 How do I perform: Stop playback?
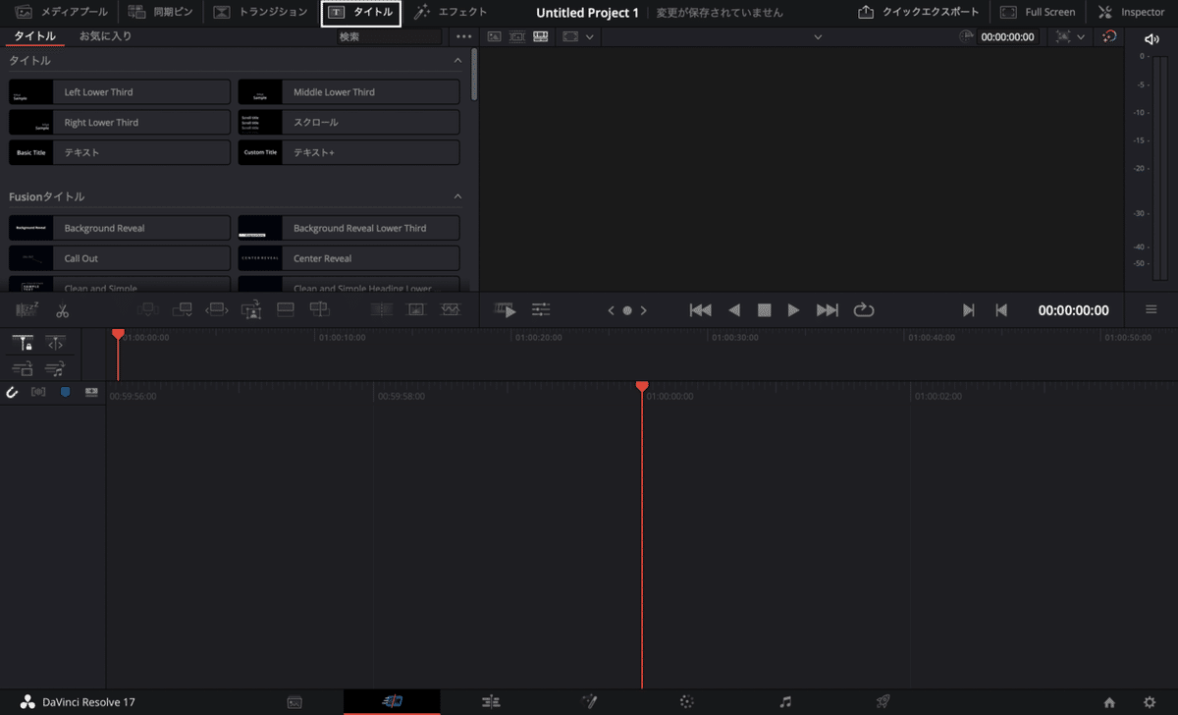coord(764,310)
